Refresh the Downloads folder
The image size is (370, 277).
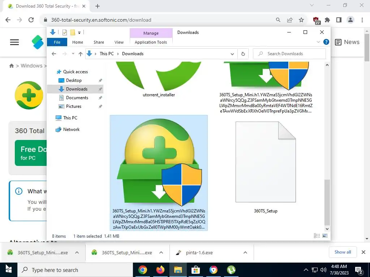243,54
